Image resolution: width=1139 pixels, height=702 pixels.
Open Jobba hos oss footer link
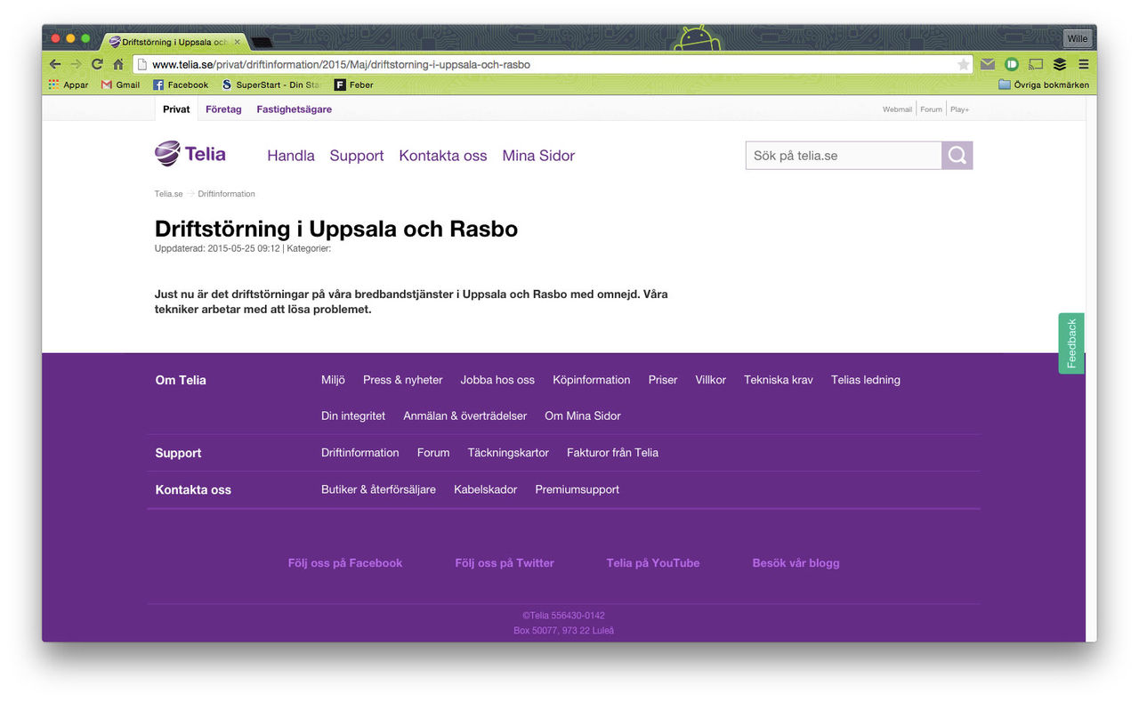(x=497, y=380)
